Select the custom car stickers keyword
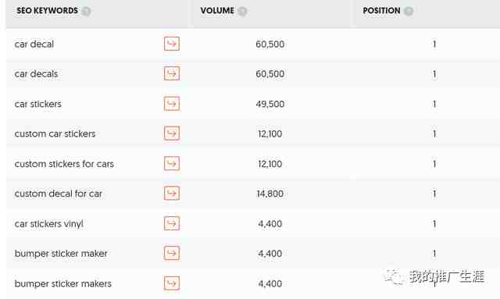The width and height of the screenshot is (500, 299). click(x=55, y=133)
